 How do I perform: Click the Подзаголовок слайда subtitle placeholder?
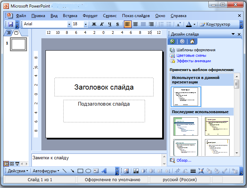click(x=104, y=111)
